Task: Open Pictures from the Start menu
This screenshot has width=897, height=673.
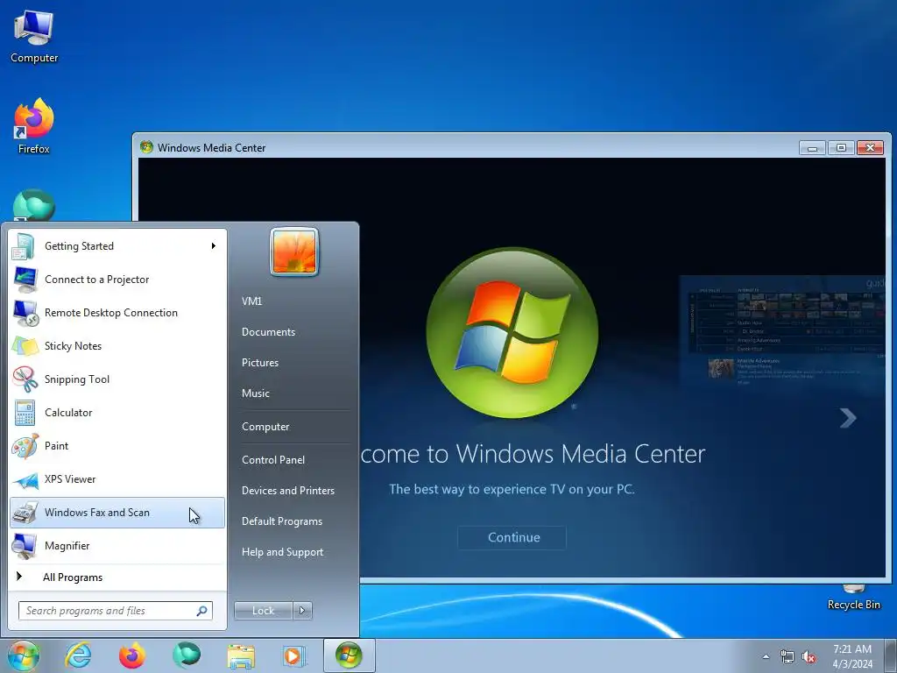Action: point(259,363)
